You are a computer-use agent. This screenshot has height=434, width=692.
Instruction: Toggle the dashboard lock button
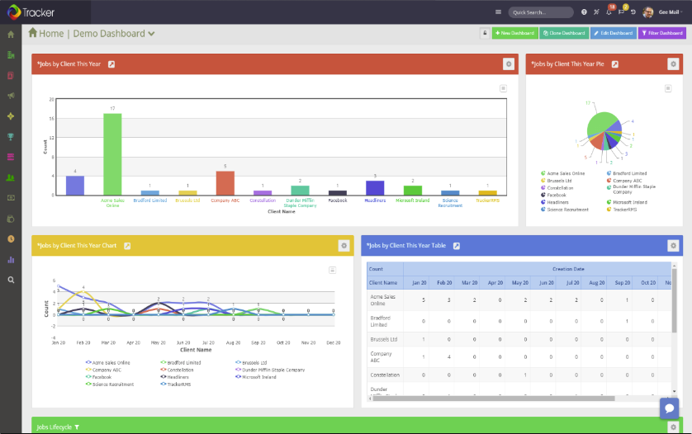point(485,33)
